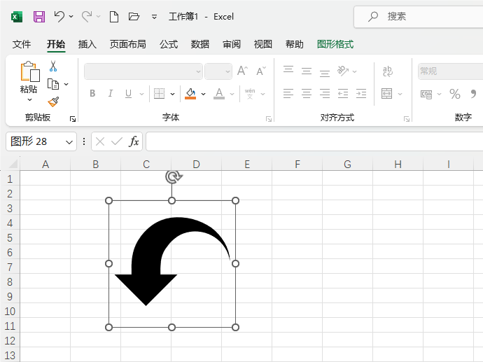Screen dimensions: 483x362
Task: Select the 开始 ribbon tab
Action: click(x=56, y=44)
